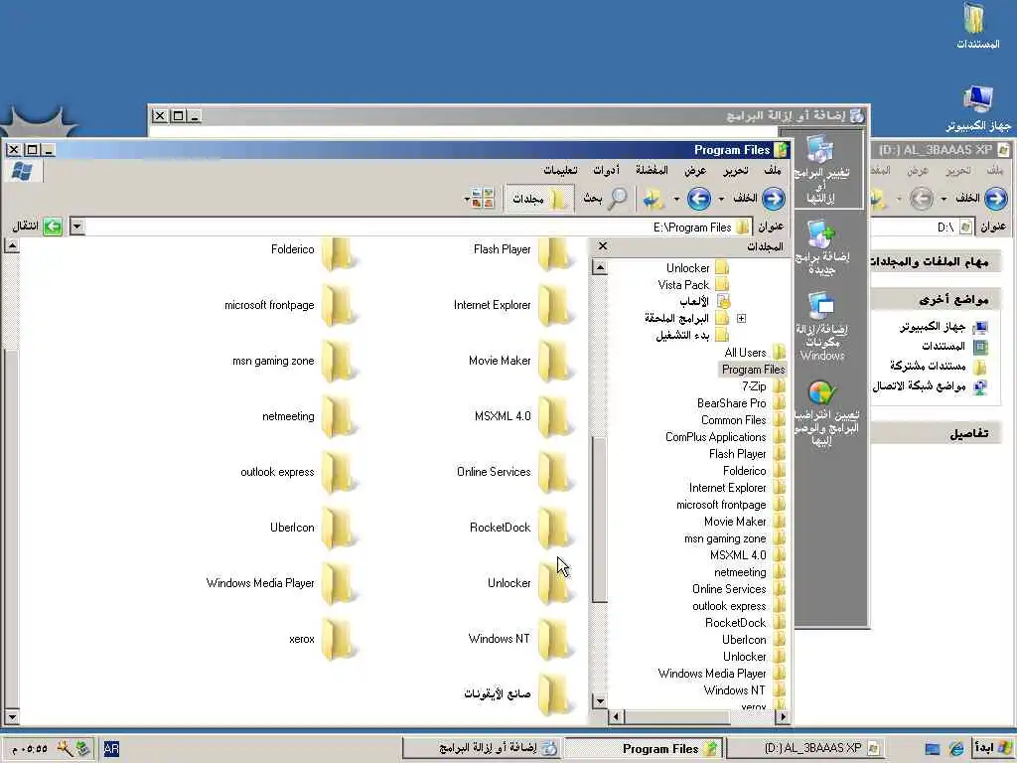Open the Movie Maker folder icon
The height and width of the screenshot is (763, 1017).
click(x=554, y=361)
